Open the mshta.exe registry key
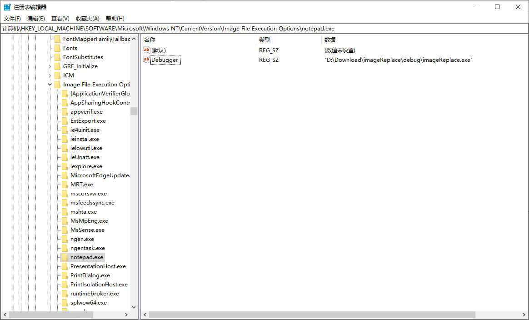The width and height of the screenshot is (529, 320). click(x=83, y=211)
